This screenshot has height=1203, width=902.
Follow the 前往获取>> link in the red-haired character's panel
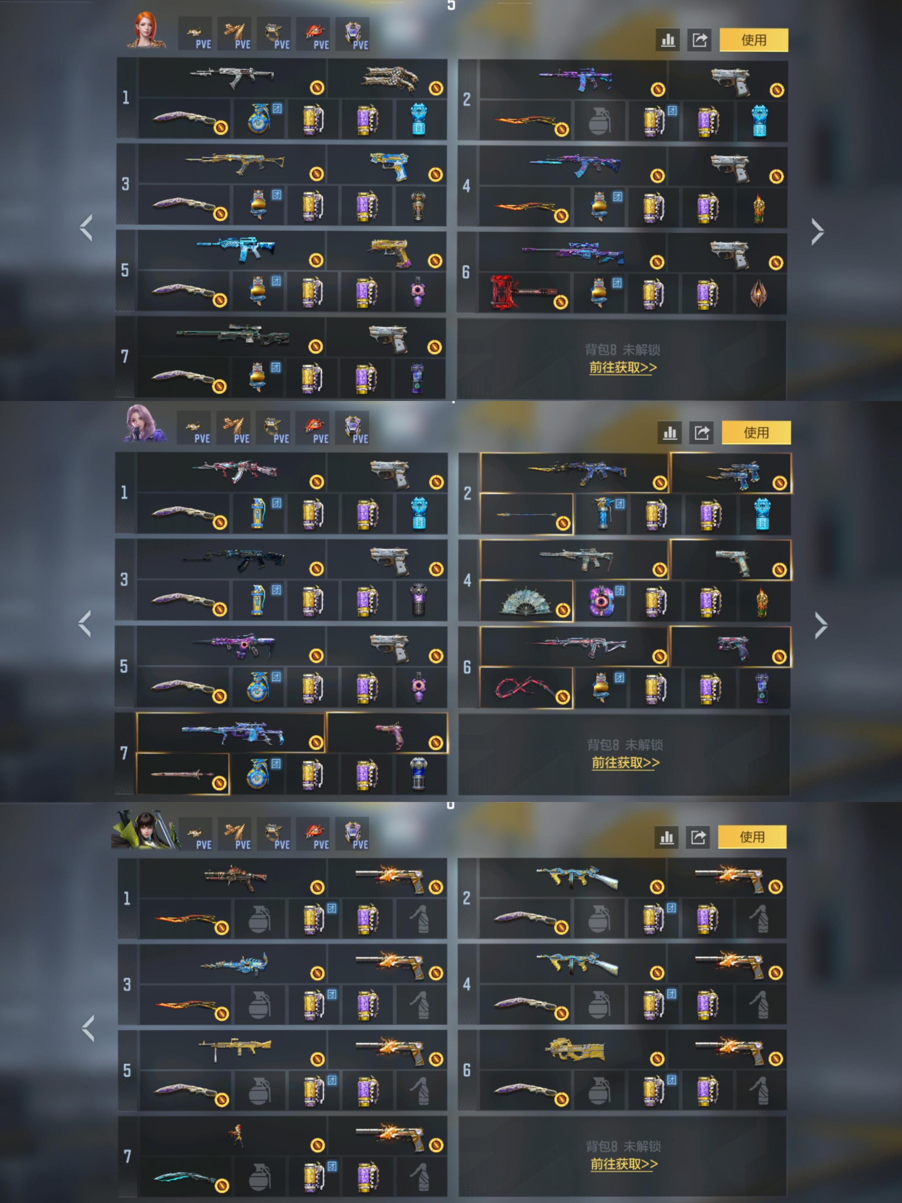click(623, 367)
